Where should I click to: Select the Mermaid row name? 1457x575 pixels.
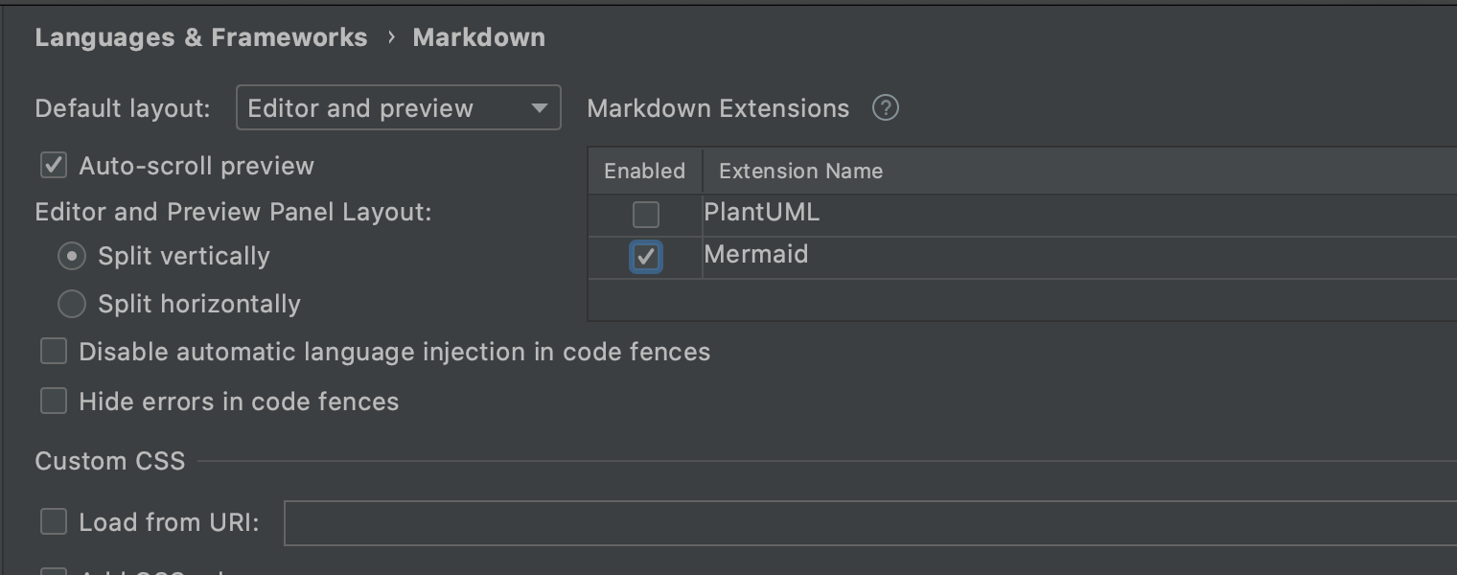(756, 255)
